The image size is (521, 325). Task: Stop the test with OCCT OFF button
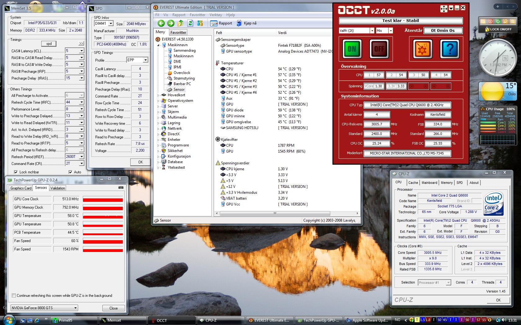(x=379, y=49)
